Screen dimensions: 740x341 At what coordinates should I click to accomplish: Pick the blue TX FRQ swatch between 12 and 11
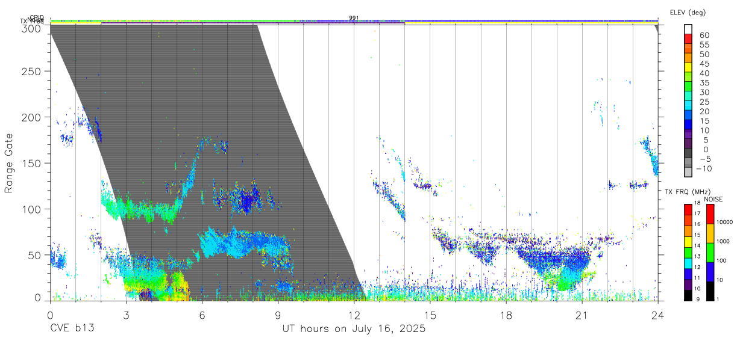point(688,273)
